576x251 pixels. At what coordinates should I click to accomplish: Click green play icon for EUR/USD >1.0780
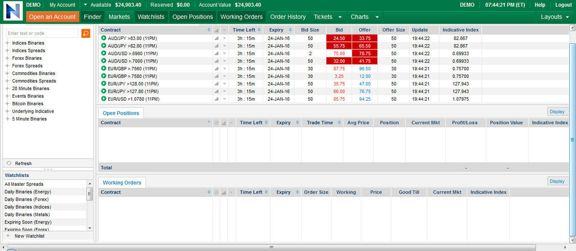click(x=103, y=99)
